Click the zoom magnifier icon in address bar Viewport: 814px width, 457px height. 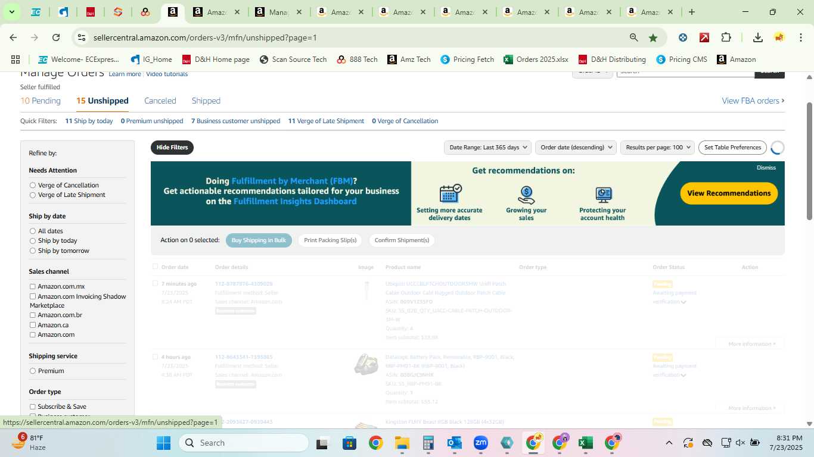tap(634, 37)
